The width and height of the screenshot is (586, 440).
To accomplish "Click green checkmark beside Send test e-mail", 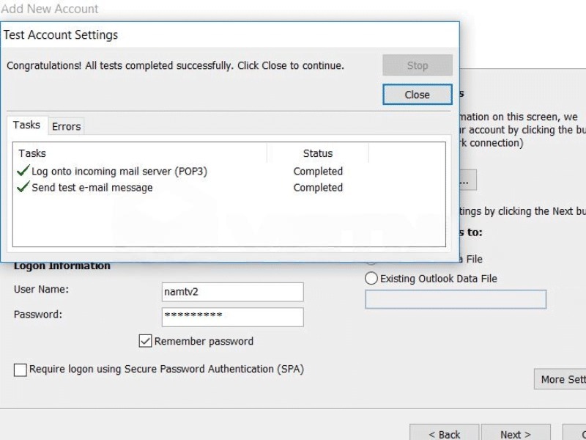I will click(x=23, y=188).
